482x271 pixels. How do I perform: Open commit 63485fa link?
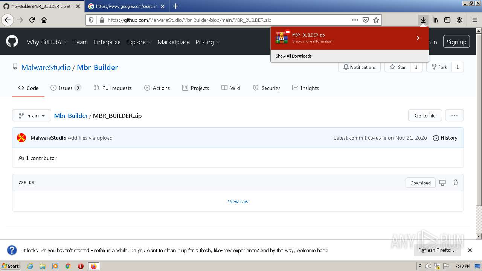[x=377, y=138]
